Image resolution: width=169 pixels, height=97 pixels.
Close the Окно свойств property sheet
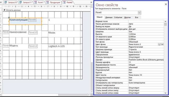pyautogui.click(x=166, y=4)
